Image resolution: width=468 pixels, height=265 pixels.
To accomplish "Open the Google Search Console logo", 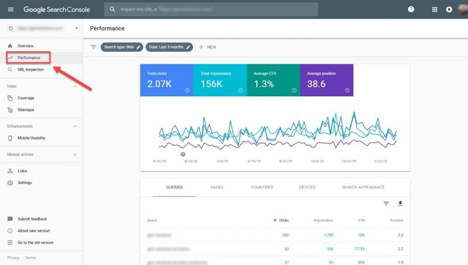I will (57, 9).
